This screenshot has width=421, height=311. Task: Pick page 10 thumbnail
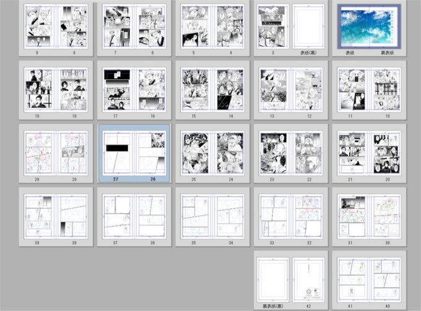[386, 90]
